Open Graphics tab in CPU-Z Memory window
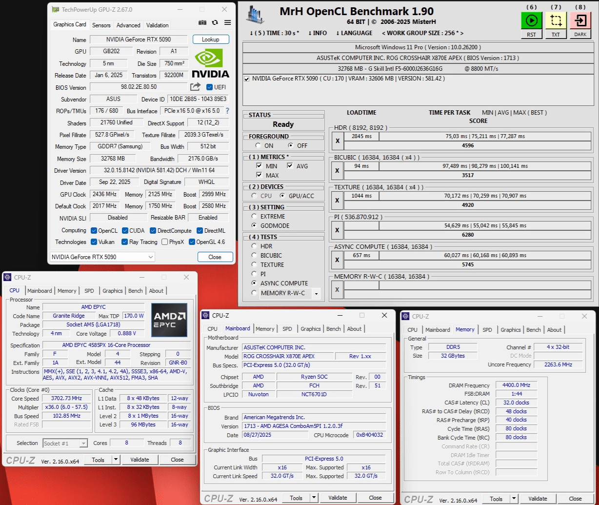 (511, 330)
